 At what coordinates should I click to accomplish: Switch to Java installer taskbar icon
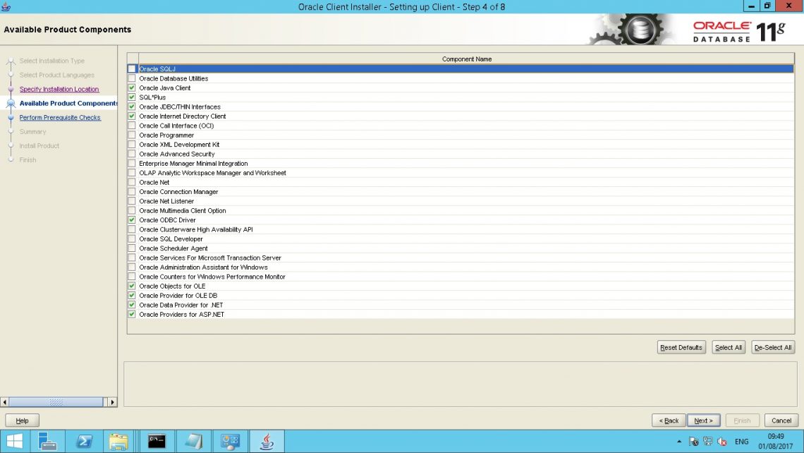click(x=267, y=441)
